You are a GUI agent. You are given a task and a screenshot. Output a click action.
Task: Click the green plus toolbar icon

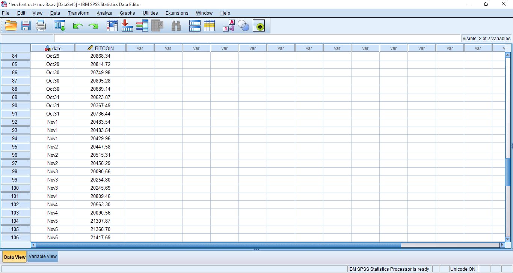point(259,26)
